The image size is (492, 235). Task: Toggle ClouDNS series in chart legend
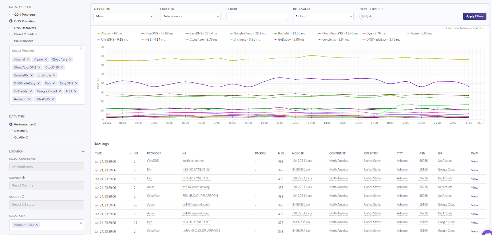tap(157, 33)
